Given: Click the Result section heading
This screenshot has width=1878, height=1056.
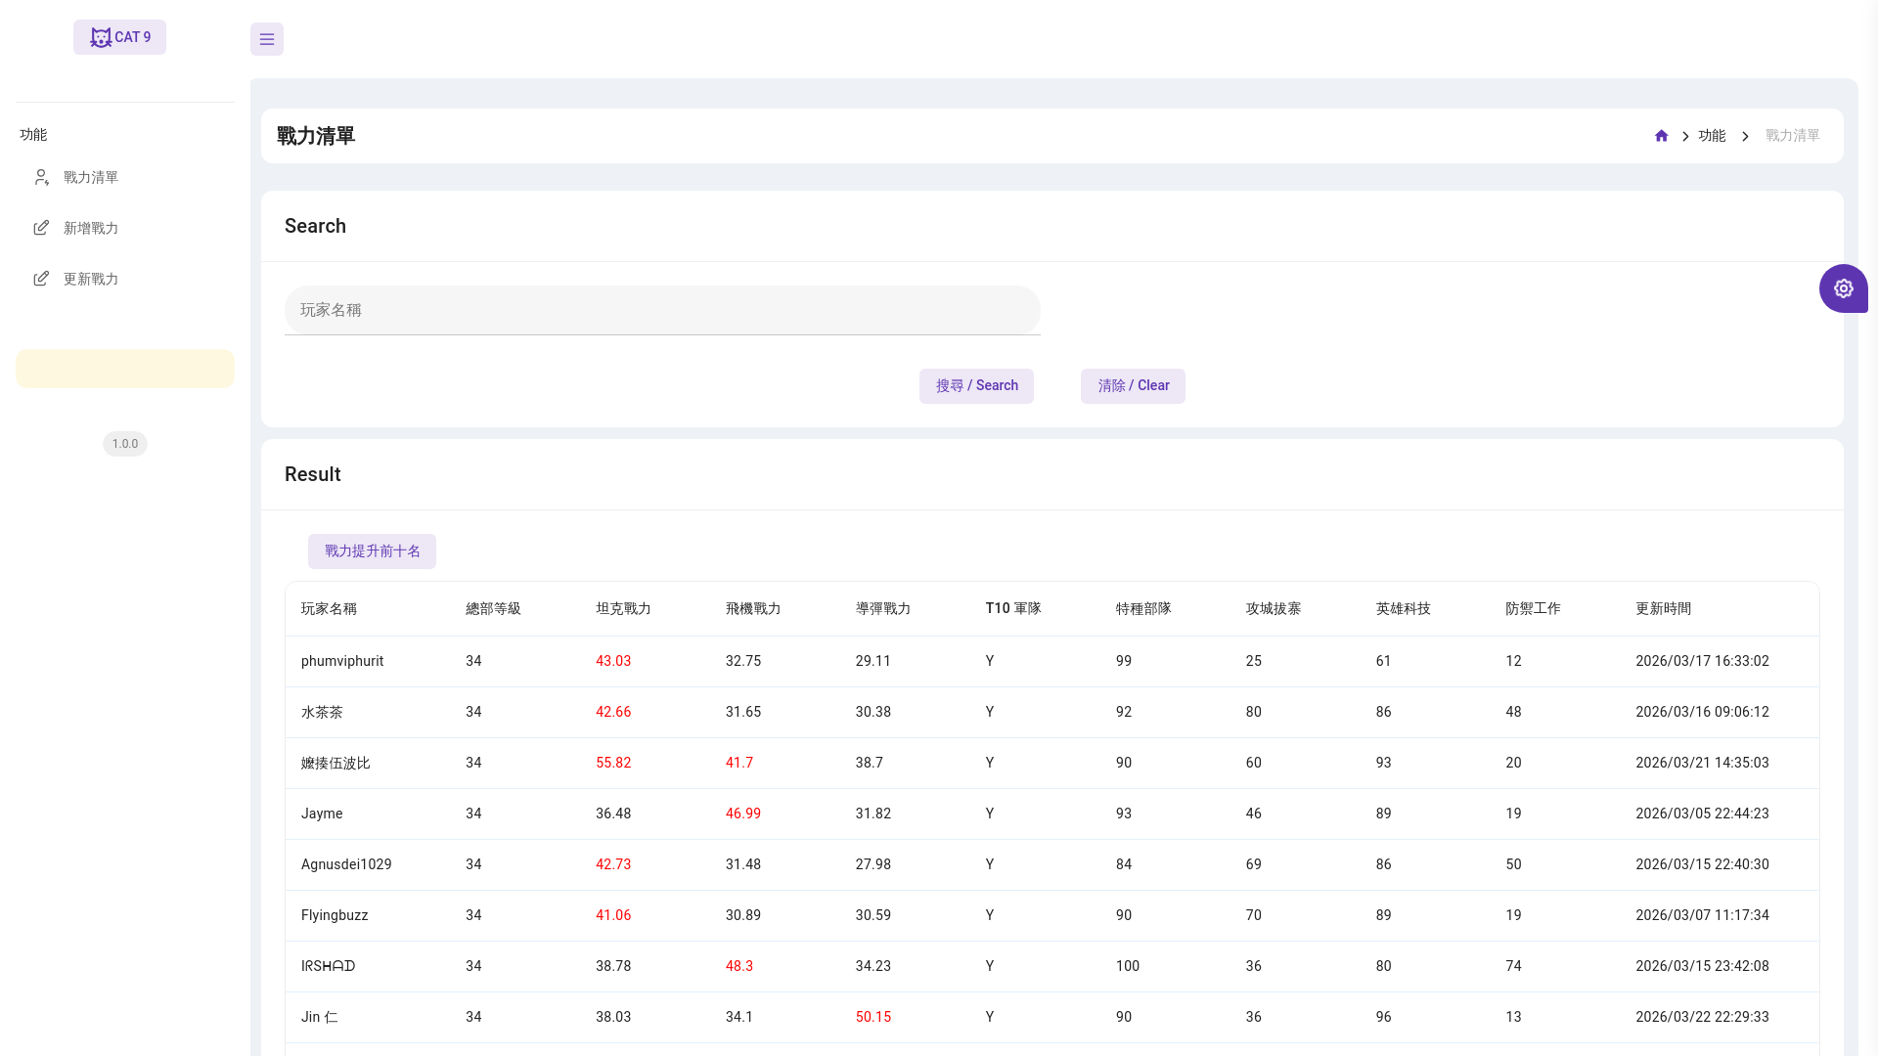Looking at the screenshot, I should (x=312, y=475).
